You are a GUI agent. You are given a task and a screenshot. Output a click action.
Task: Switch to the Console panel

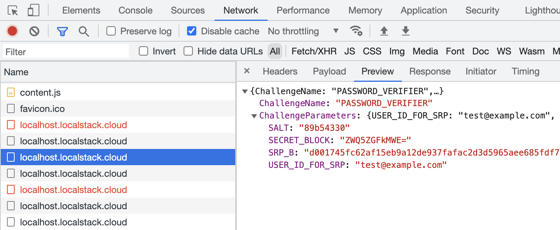point(135,10)
